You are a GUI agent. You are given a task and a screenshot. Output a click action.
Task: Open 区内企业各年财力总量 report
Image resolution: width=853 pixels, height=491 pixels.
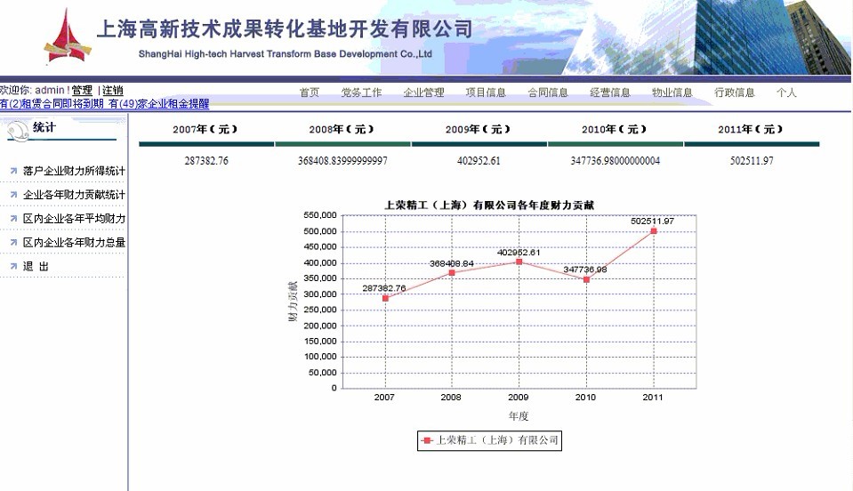click(74, 243)
